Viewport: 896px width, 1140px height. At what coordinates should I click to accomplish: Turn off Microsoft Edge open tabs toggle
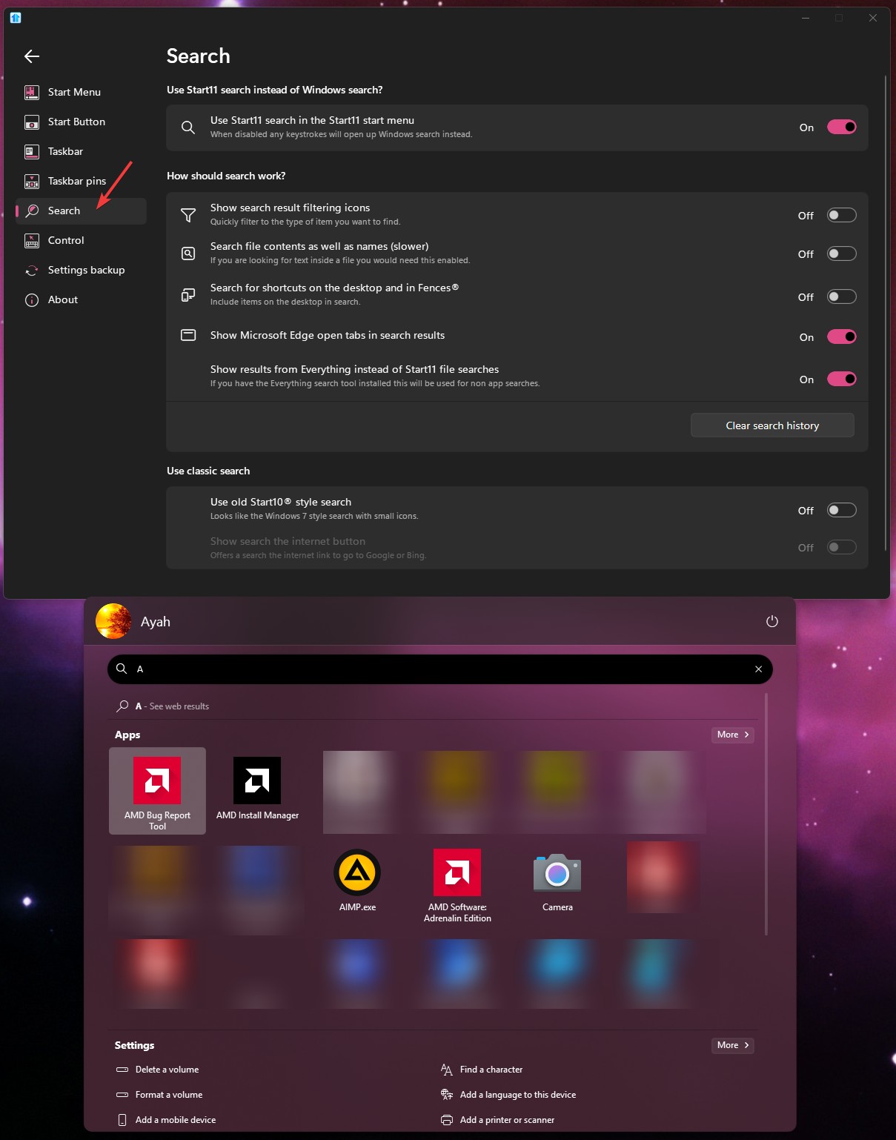point(841,337)
